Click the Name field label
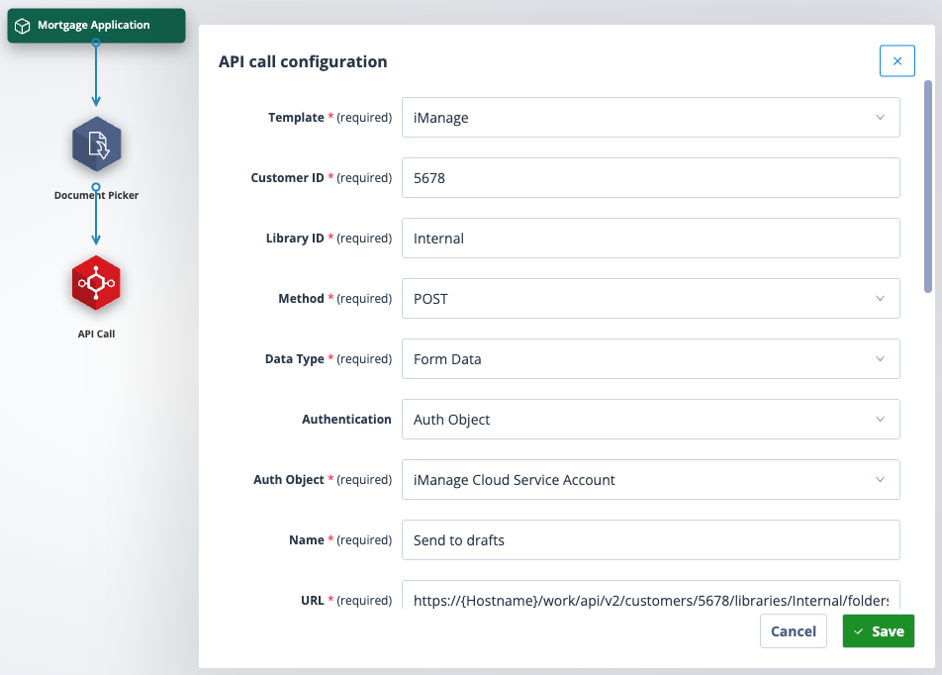The height and width of the screenshot is (675, 942). tap(340, 539)
